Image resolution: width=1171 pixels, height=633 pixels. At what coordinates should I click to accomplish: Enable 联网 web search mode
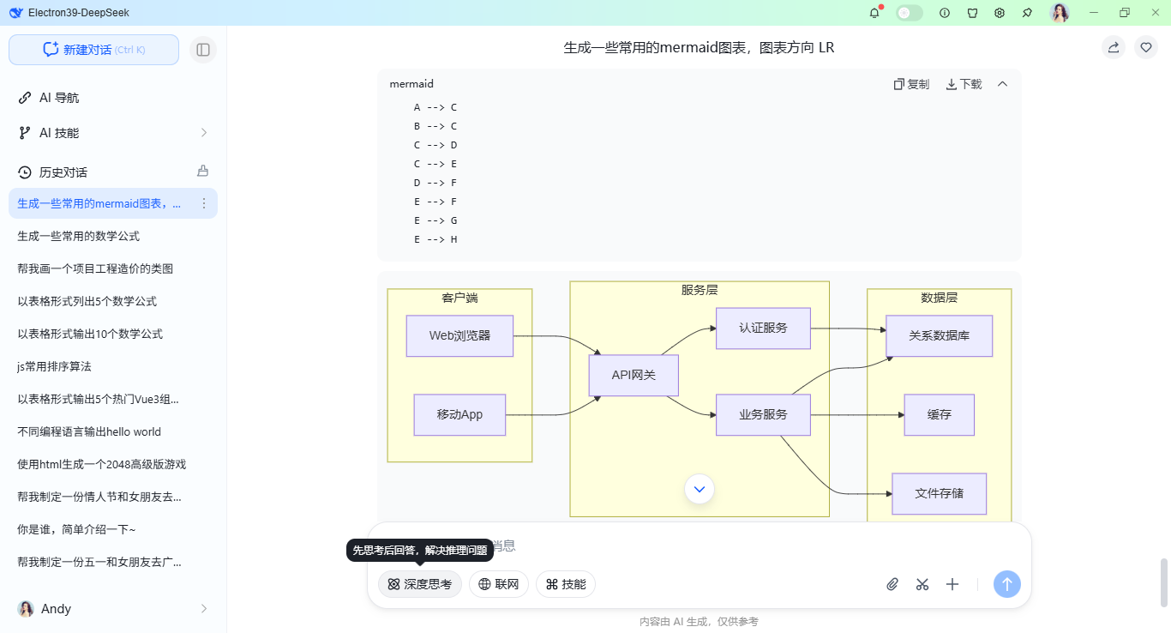499,584
